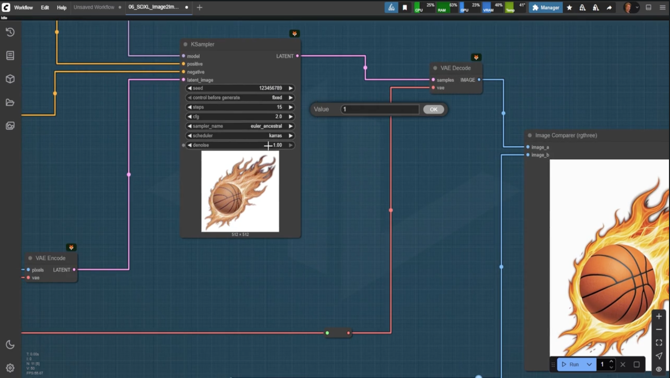The height and width of the screenshot is (378, 670).
Task: Click the Manager button
Action: coord(545,7)
